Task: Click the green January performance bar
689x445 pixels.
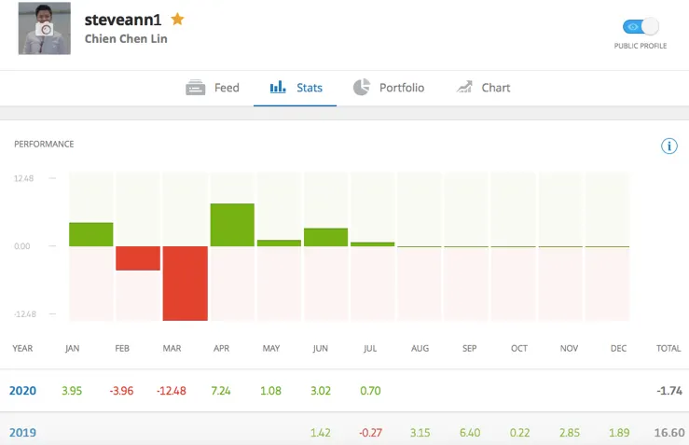Action: [x=90, y=234]
